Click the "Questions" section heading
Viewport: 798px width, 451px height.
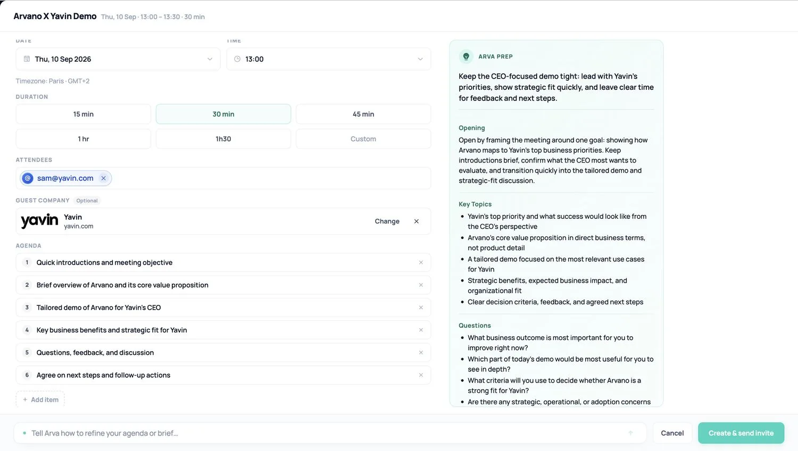475,326
